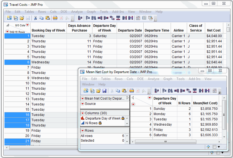
Task: Open the Add-Ins menu in the Mean Net Cost window
Action: pyautogui.click(x=194, y=79)
